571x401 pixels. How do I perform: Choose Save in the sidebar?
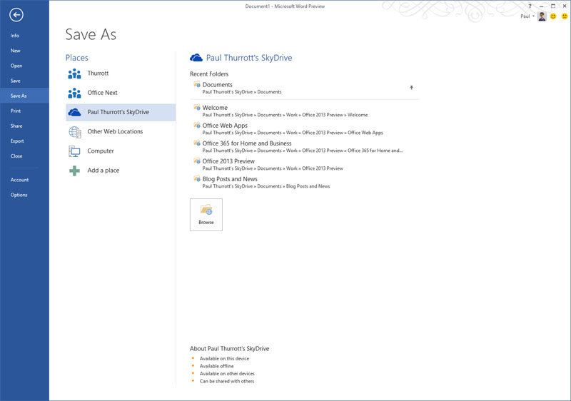coord(15,81)
